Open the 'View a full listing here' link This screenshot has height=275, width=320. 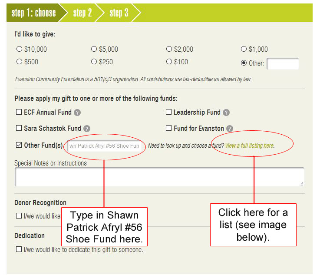249,146
